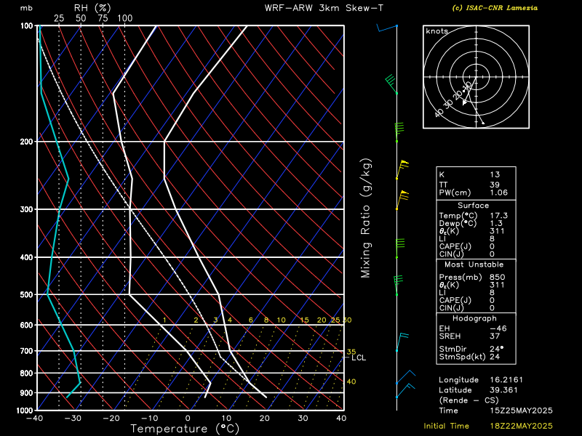Click the 'Most Unstable' section heading
The height and width of the screenshot is (436, 582).
(474, 265)
